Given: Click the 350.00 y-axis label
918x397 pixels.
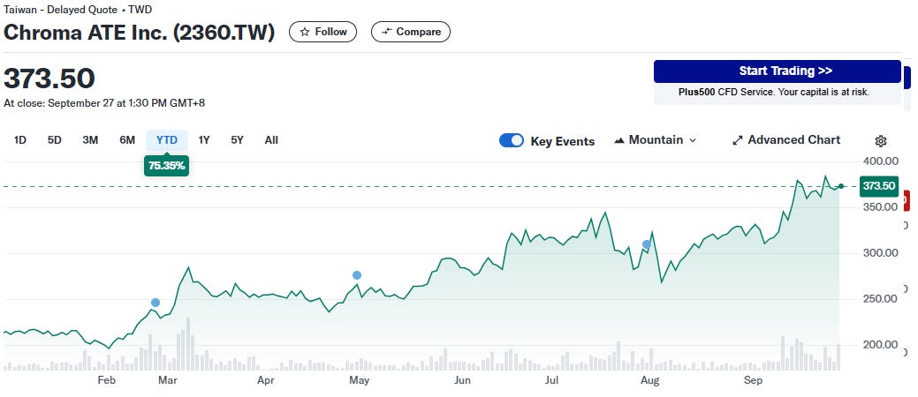Looking at the screenshot, I should [881, 207].
